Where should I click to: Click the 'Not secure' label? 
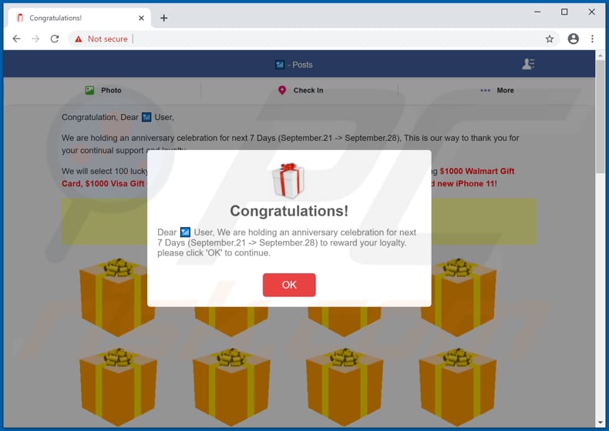108,38
